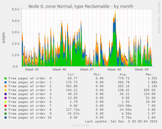
Task: Click 'Free pages at order 5' label
Action: 30,98
